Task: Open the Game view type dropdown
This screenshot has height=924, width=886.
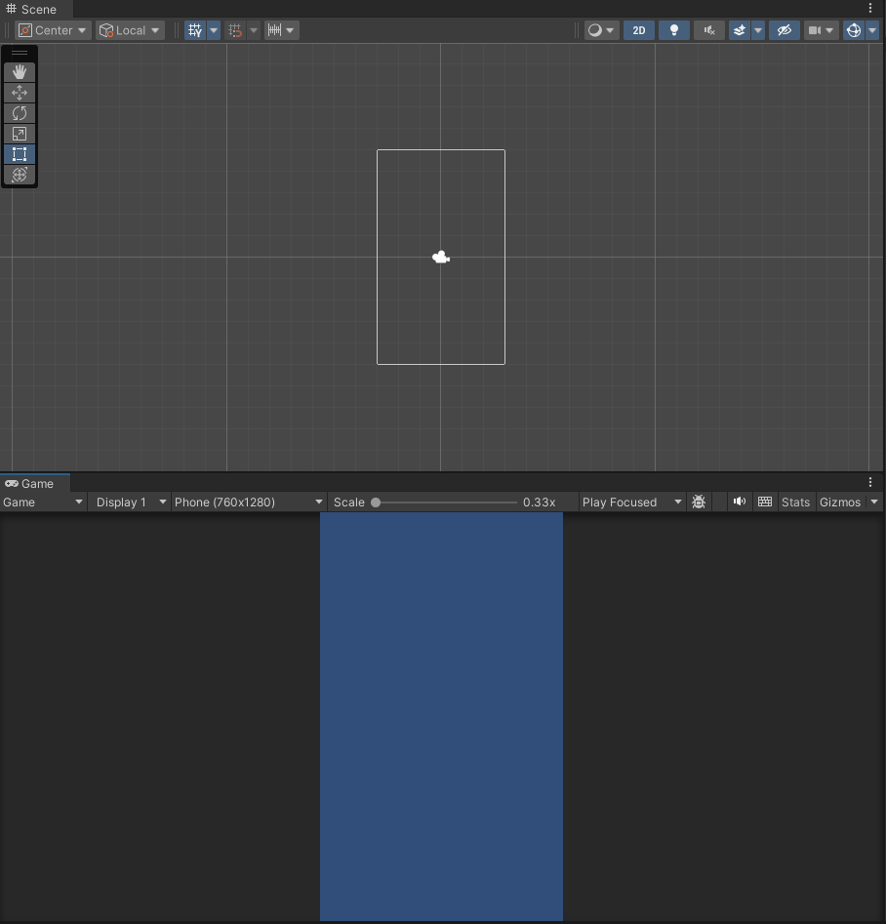Action: (x=42, y=502)
